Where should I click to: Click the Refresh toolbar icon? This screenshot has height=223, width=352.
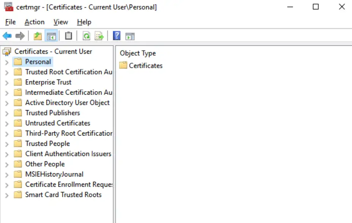coord(87,36)
